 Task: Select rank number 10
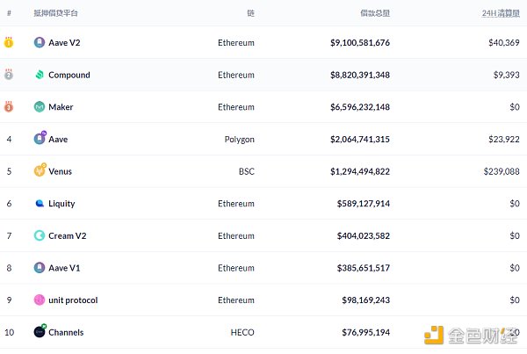click(9, 333)
